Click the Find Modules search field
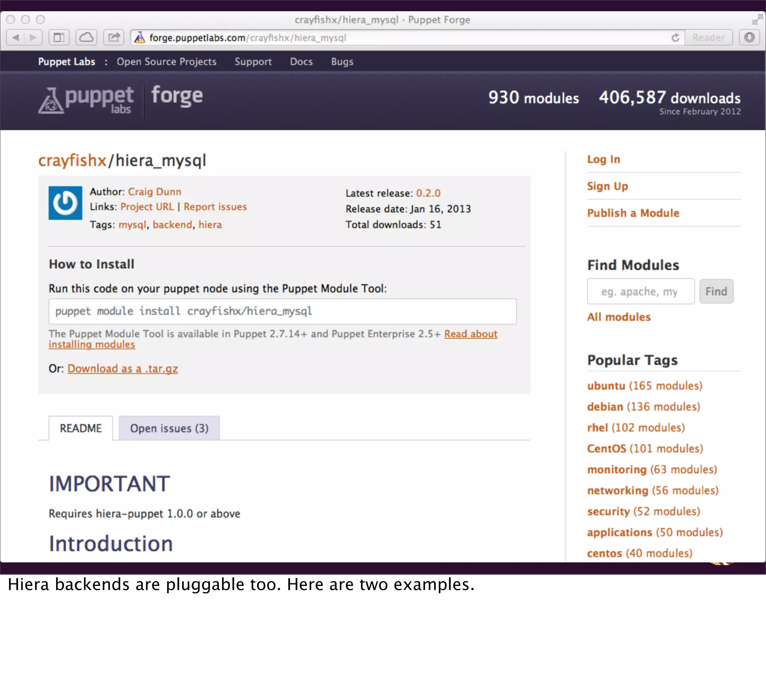The height and width of the screenshot is (691, 766). [641, 291]
